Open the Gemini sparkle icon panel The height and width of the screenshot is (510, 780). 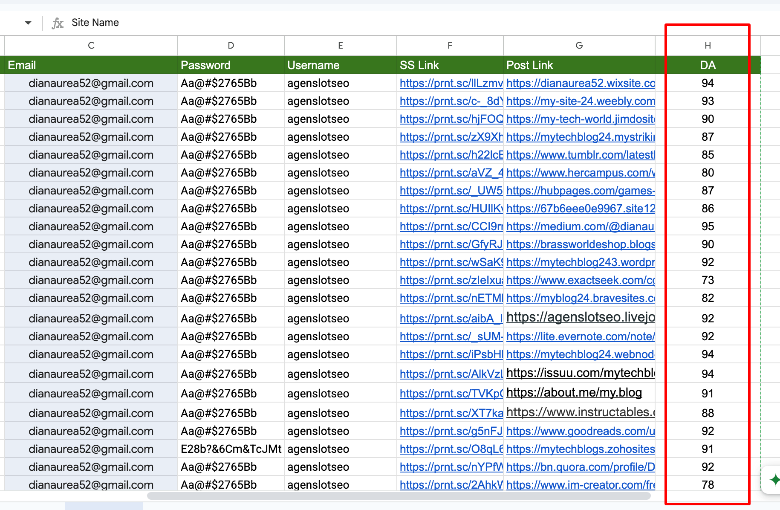(x=774, y=480)
